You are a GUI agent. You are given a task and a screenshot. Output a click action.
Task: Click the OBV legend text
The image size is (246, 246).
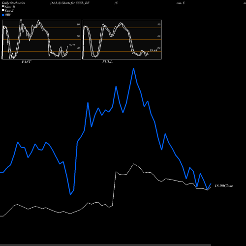8,15
